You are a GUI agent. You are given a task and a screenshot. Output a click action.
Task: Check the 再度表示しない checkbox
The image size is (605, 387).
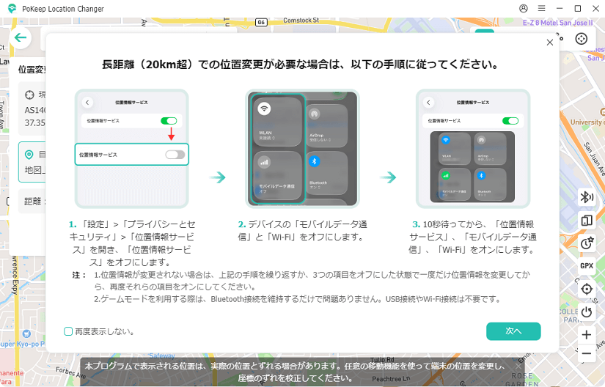pos(68,331)
